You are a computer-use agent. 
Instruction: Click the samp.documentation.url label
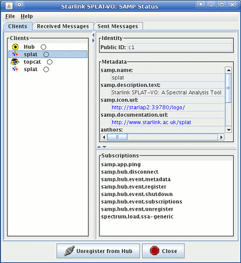click(x=134, y=115)
